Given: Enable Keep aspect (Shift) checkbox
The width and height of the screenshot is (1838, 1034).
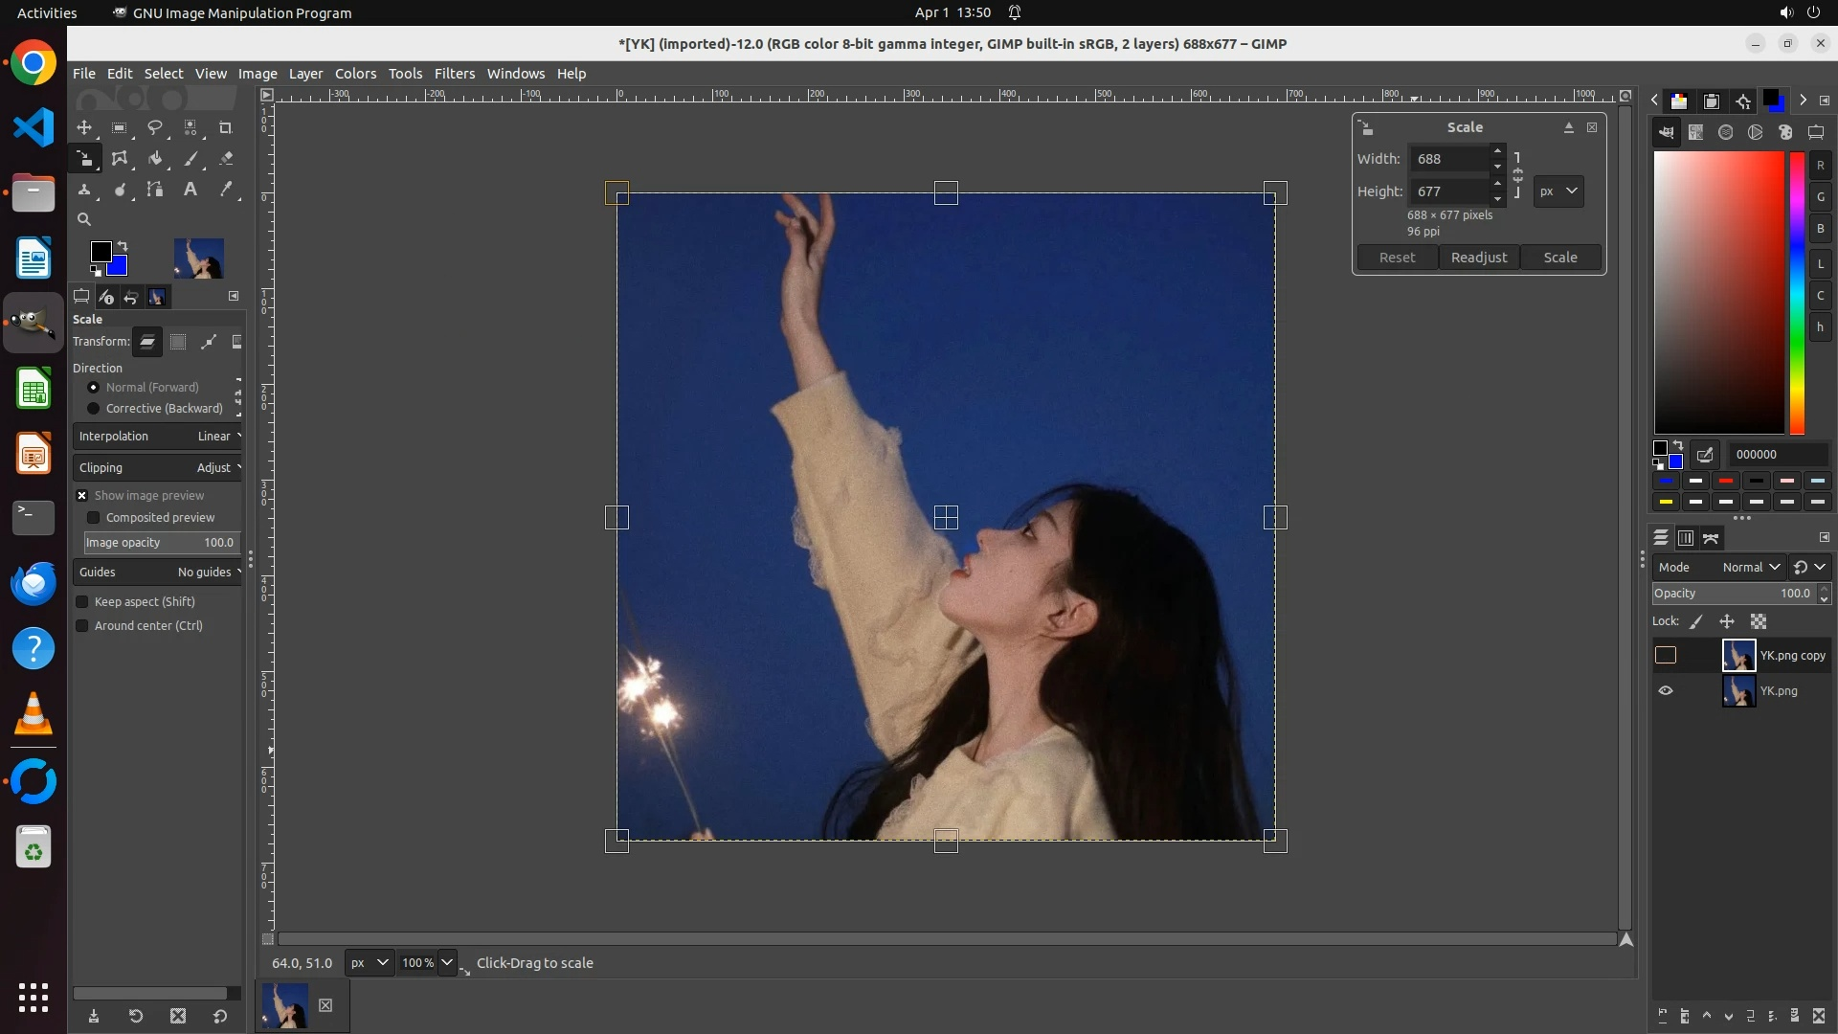Looking at the screenshot, I should click(82, 602).
